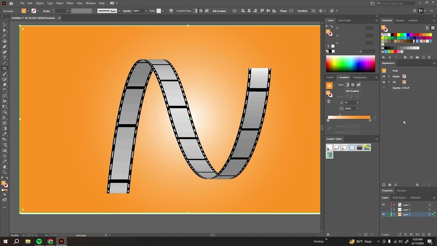Open the Window menu

coord(90,3)
